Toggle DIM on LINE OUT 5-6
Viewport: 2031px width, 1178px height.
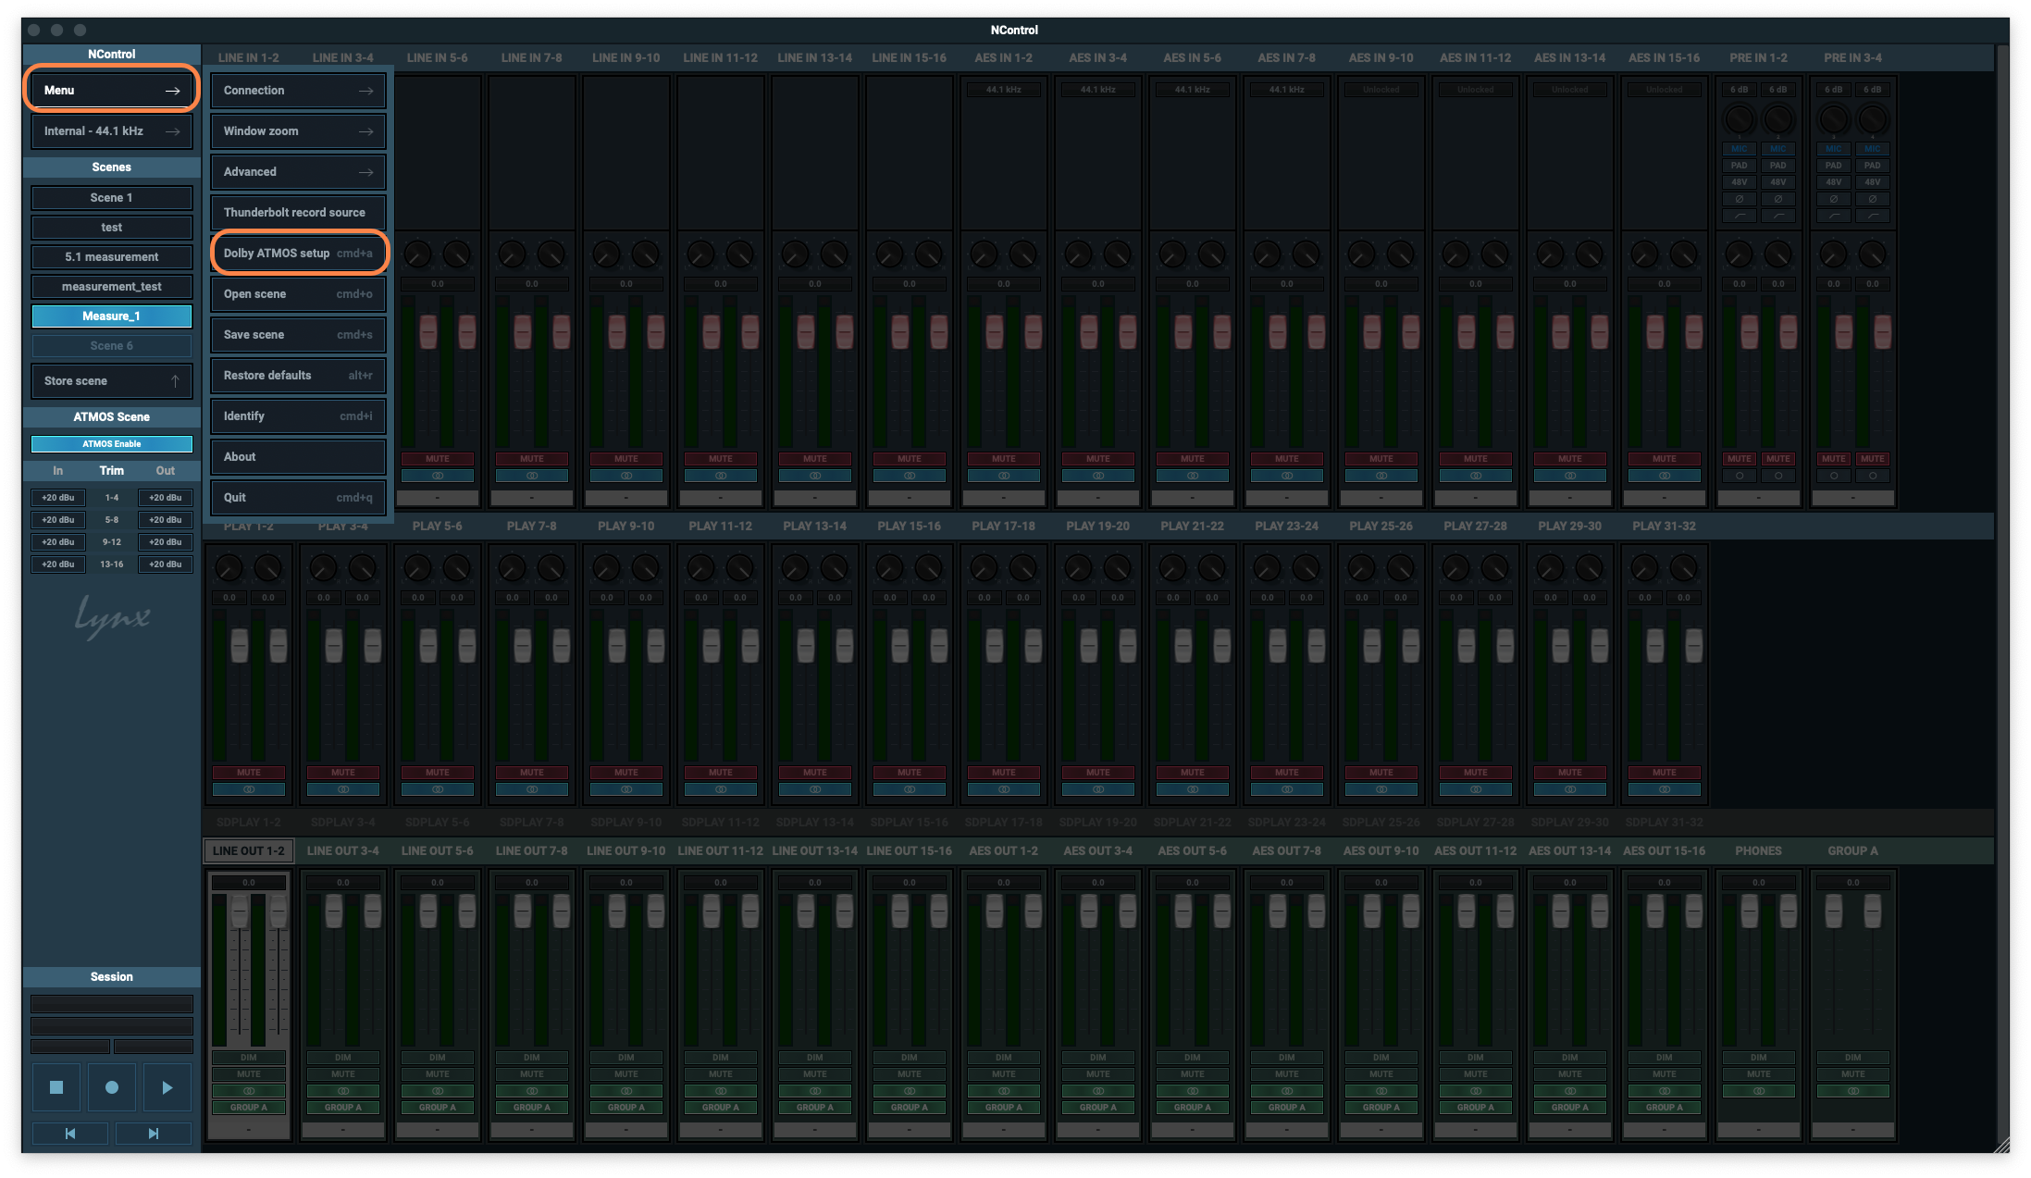click(438, 1058)
